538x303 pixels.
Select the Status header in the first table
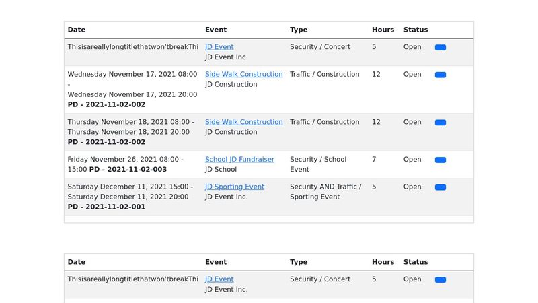click(416, 30)
